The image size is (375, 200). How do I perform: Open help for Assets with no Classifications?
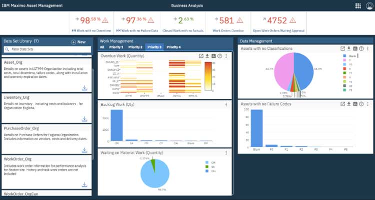[361, 48]
